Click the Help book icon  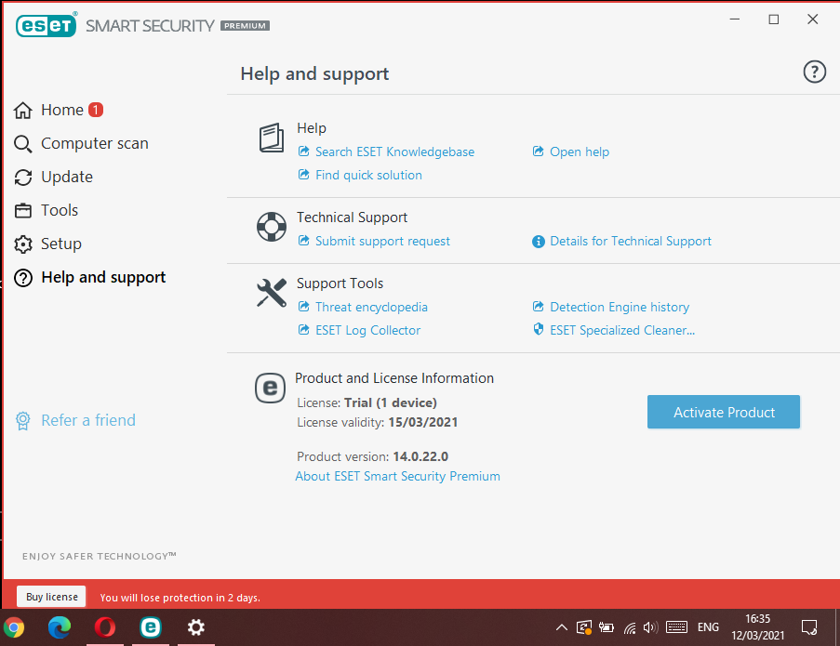[272, 138]
